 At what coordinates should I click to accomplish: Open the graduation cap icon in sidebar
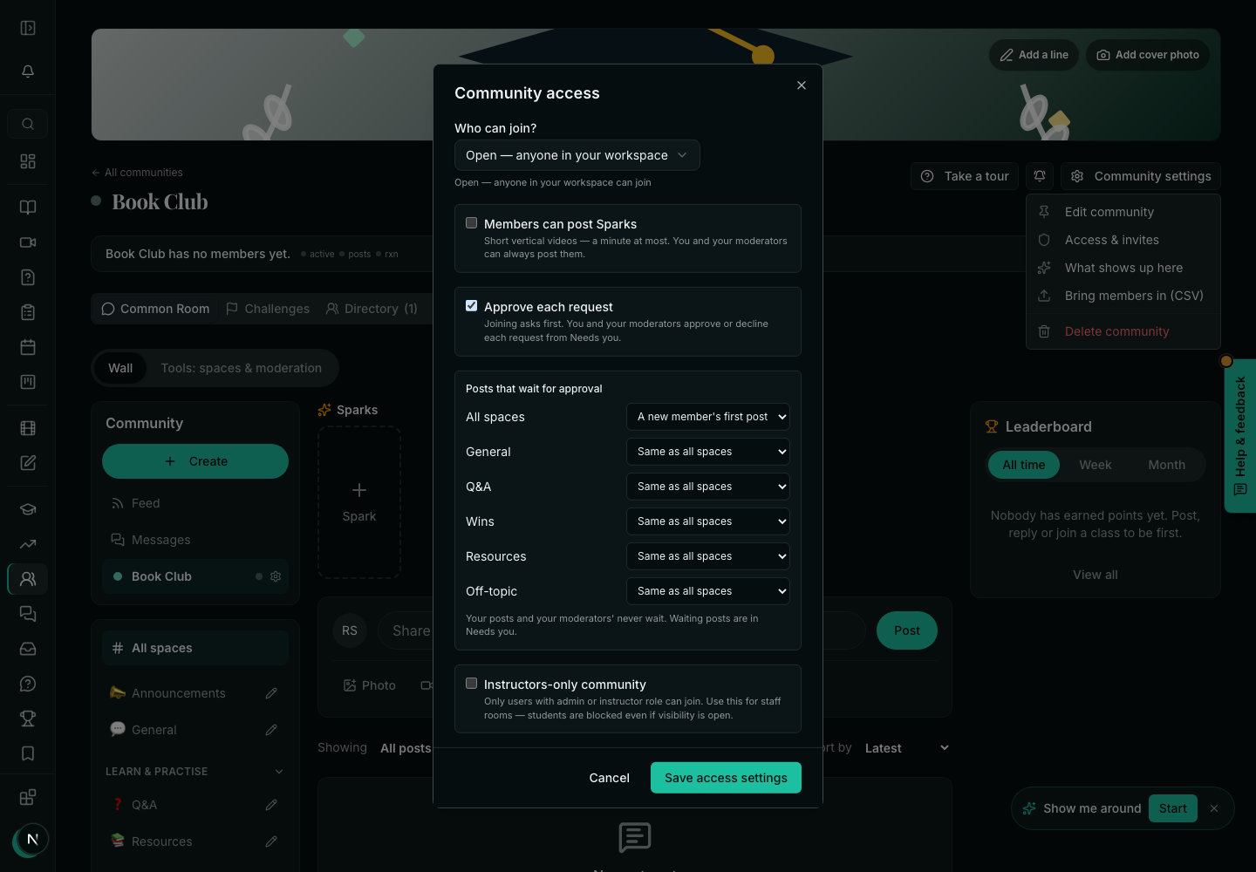point(28,509)
